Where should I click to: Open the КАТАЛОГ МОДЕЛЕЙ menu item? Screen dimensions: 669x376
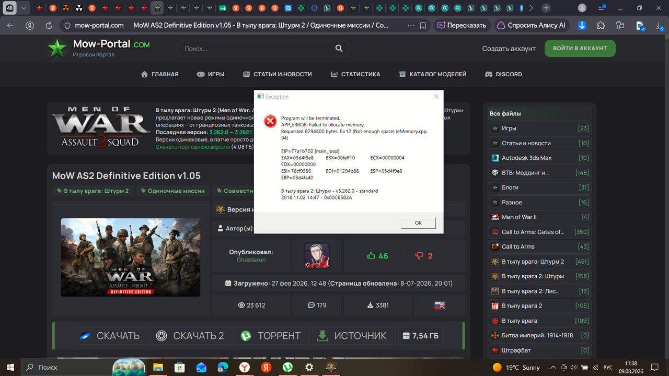[433, 74]
